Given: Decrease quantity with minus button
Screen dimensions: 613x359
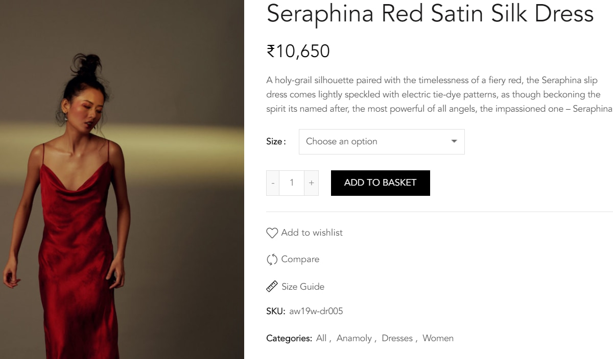Looking at the screenshot, I should (273, 183).
